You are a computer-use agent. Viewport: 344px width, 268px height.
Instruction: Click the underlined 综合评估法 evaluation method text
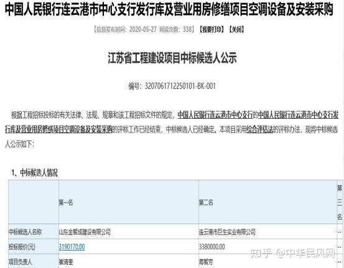coord(260,129)
